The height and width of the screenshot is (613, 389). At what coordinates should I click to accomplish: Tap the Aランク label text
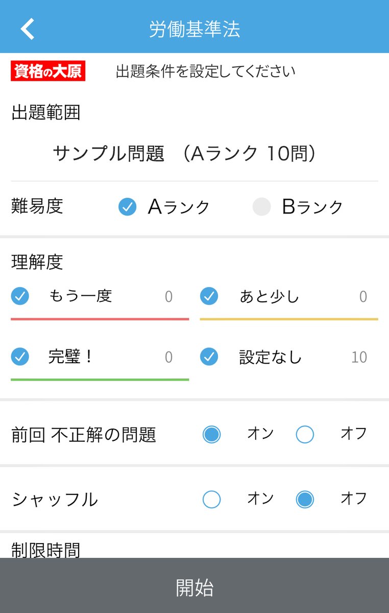[x=179, y=207]
